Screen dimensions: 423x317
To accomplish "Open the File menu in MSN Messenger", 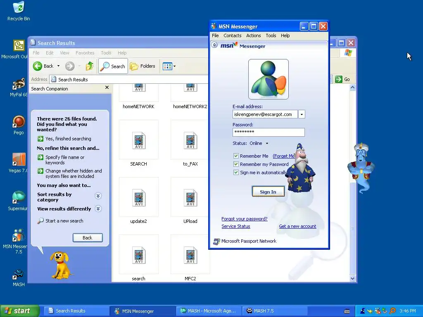I will (215, 35).
